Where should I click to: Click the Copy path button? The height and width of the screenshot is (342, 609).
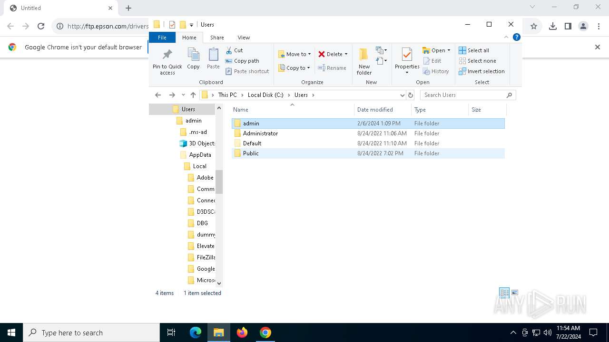pyautogui.click(x=242, y=61)
